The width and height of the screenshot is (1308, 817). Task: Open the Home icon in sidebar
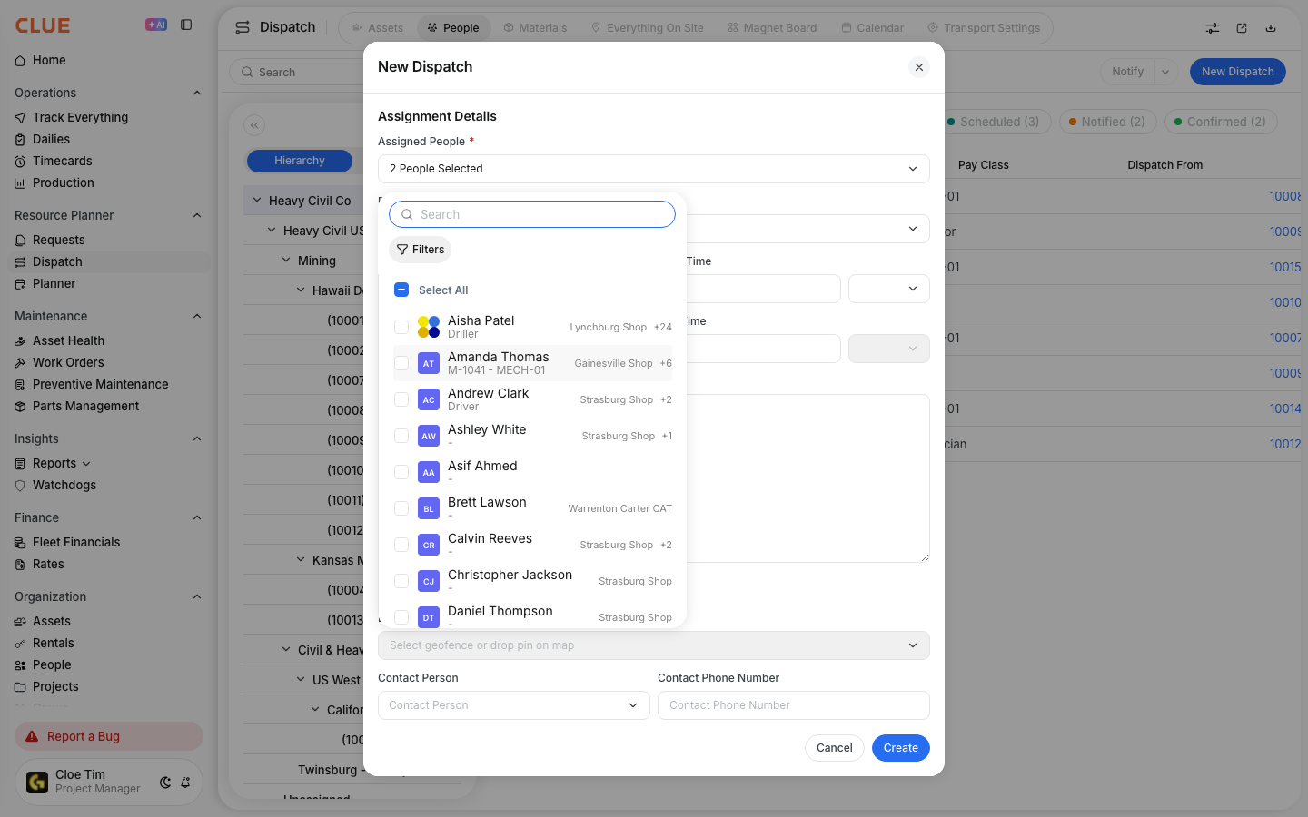point(20,61)
